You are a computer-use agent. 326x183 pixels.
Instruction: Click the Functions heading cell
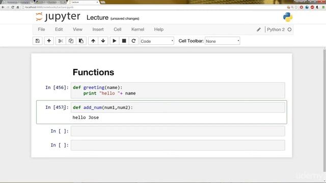click(93, 72)
